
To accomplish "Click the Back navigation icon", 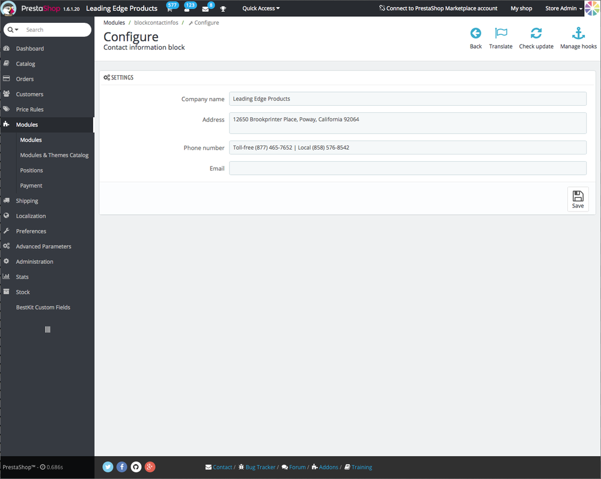I will [475, 38].
